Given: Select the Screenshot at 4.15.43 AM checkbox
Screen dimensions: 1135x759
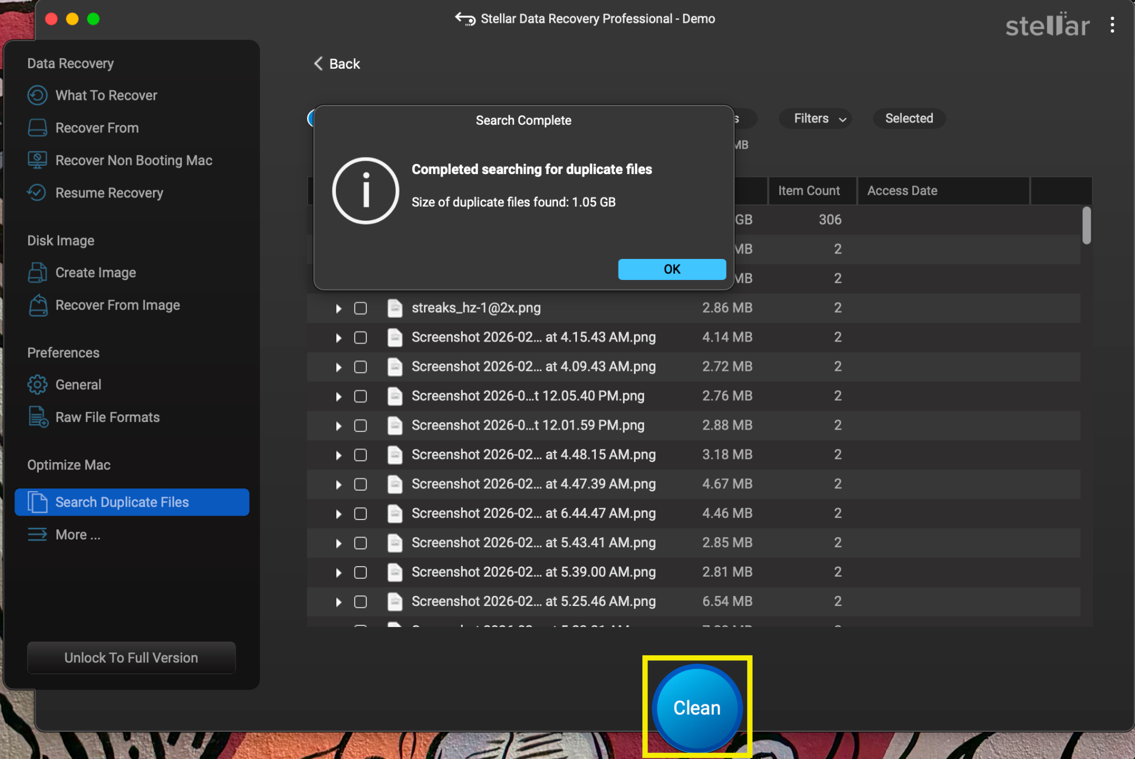Looking at the screenshot, I should pyautogui.click(x=360, y=337).
